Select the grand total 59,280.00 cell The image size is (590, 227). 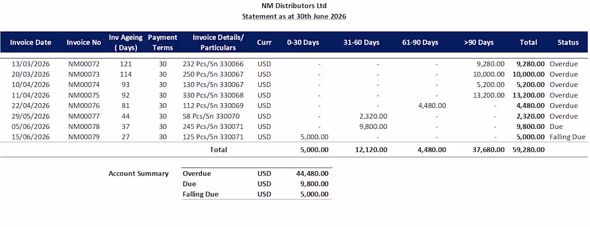tap(528, 149)
